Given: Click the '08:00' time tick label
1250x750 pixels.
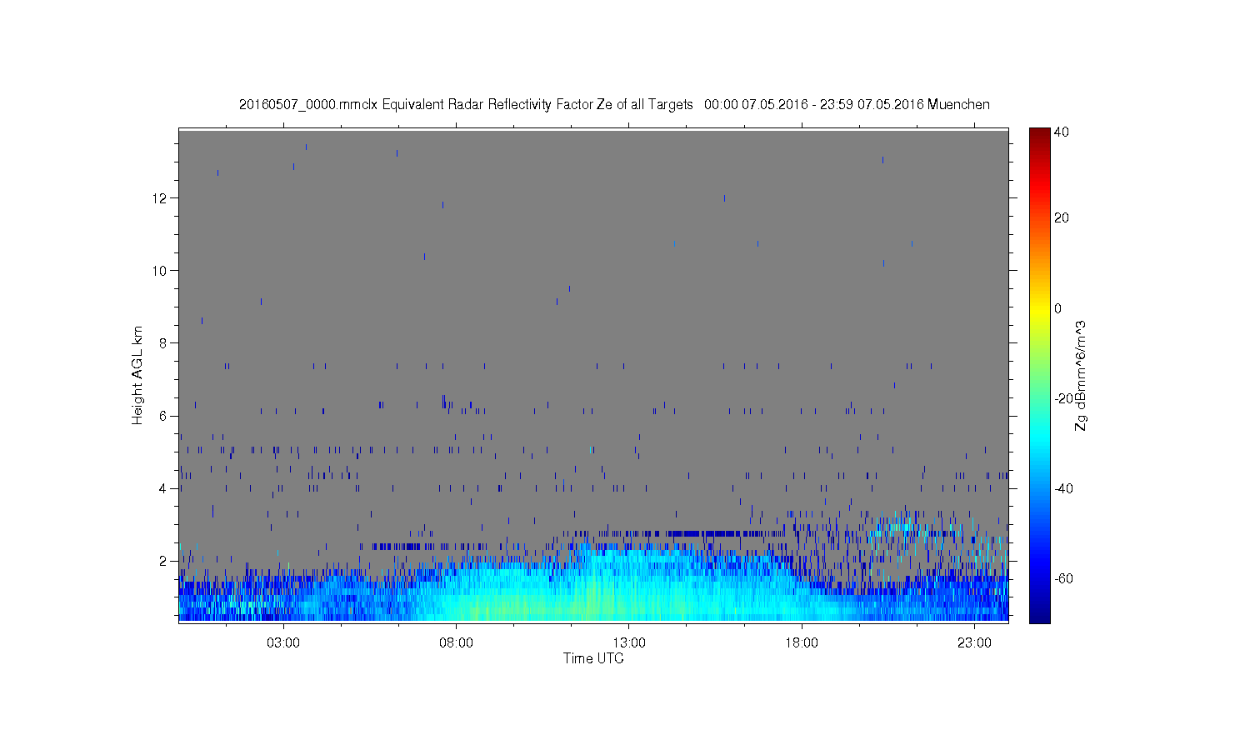Looking at the screenshot, I should click(x=457, y=643).
